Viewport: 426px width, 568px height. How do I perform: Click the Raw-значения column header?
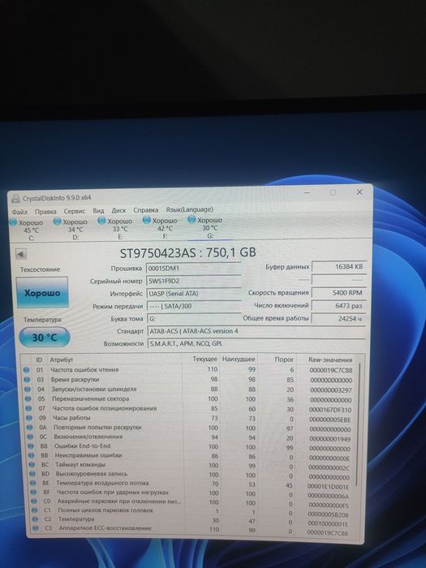330,359
